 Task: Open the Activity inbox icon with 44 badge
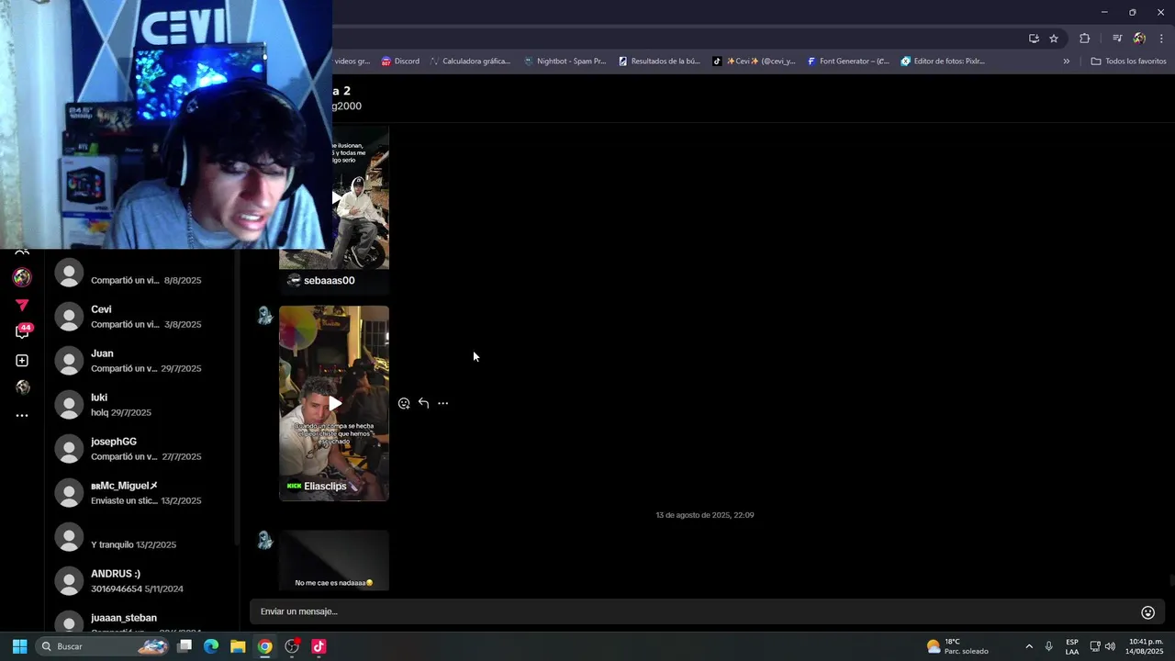tap(22, 331)
